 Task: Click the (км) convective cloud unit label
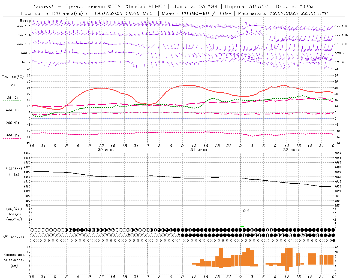pos(14,265)
